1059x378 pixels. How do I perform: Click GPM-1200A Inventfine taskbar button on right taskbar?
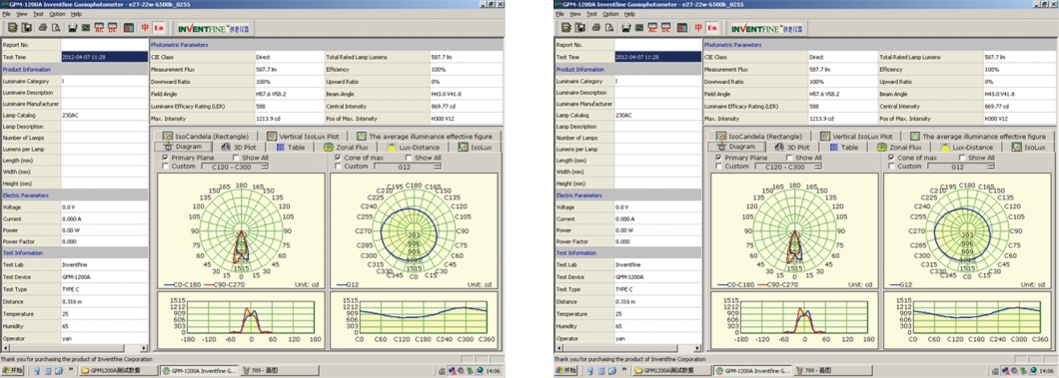752,371
